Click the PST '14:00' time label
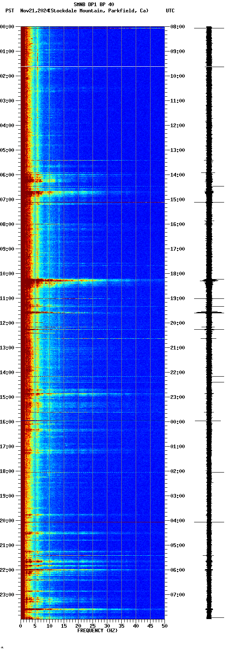 [7, 373]
